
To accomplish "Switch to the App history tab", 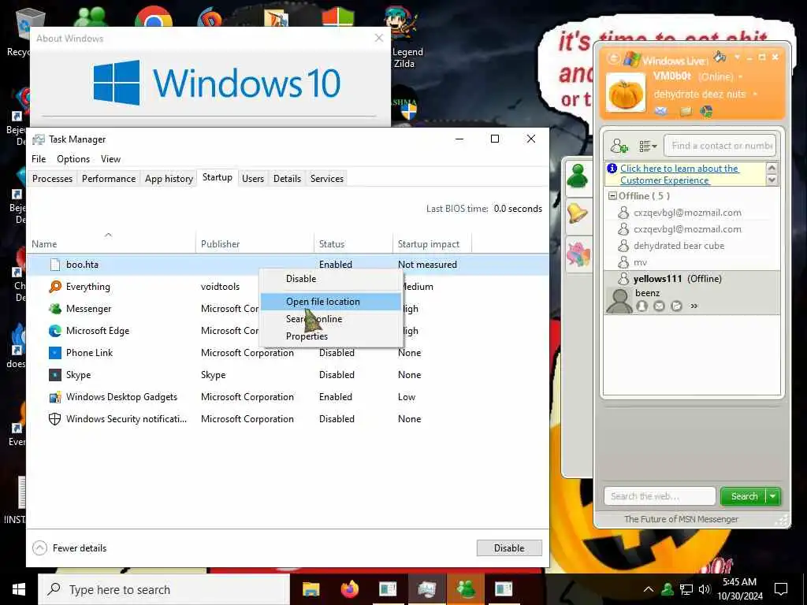I will click(169, 179).
